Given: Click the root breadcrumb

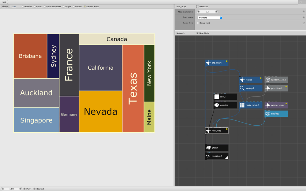Looking at the screenshot, I should tap(4, 2).
